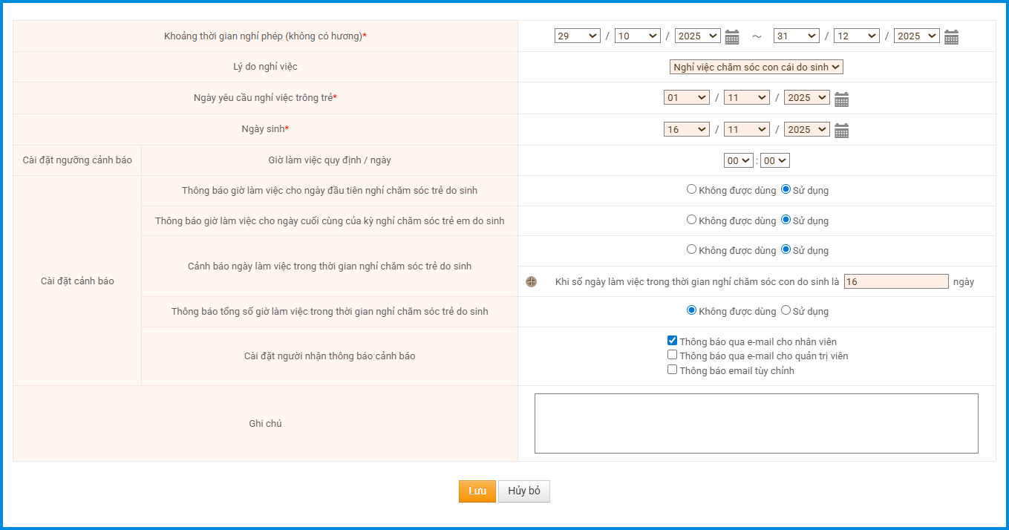1009x530 pixels.
Task: Uncheck 'Thông báo qua e-mail cho nhân viên'
Action: click(x=672, y=341)
